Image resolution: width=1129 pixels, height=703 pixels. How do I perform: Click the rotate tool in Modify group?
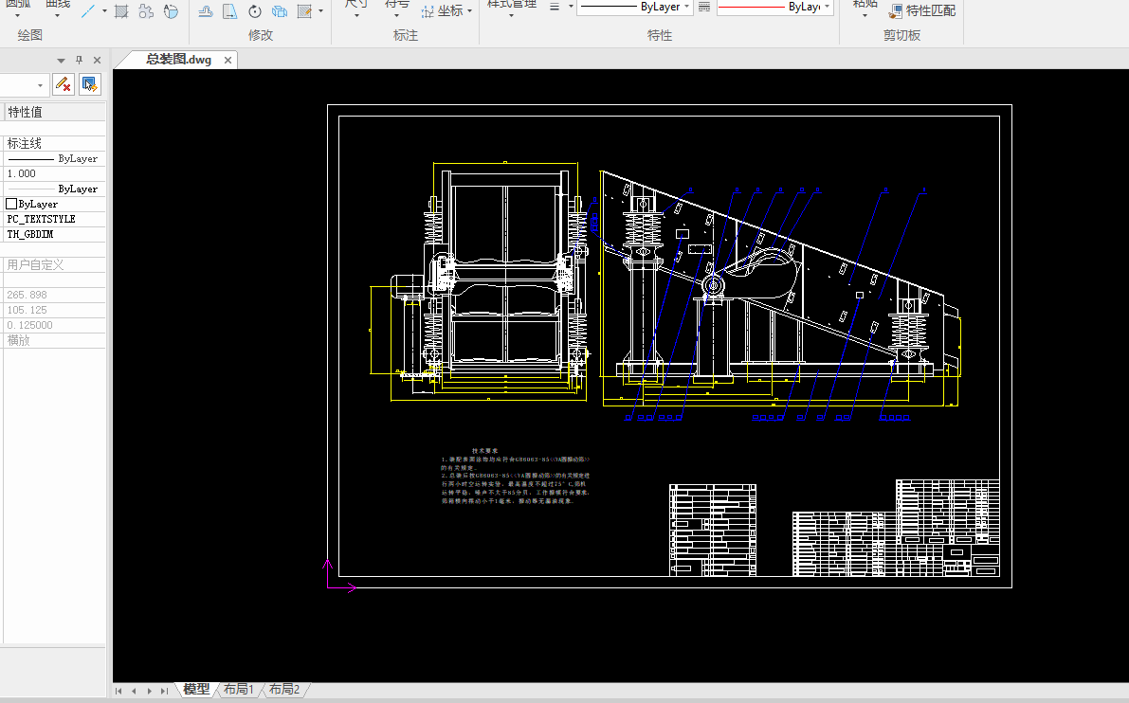tap(255, 11)
